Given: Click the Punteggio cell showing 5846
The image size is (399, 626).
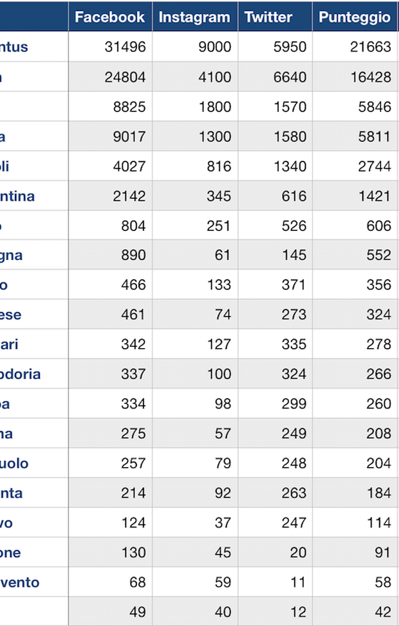Looking at the screenshot, I should 375,107.
